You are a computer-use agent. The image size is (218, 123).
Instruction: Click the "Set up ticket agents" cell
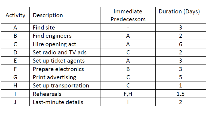(59, 61)
